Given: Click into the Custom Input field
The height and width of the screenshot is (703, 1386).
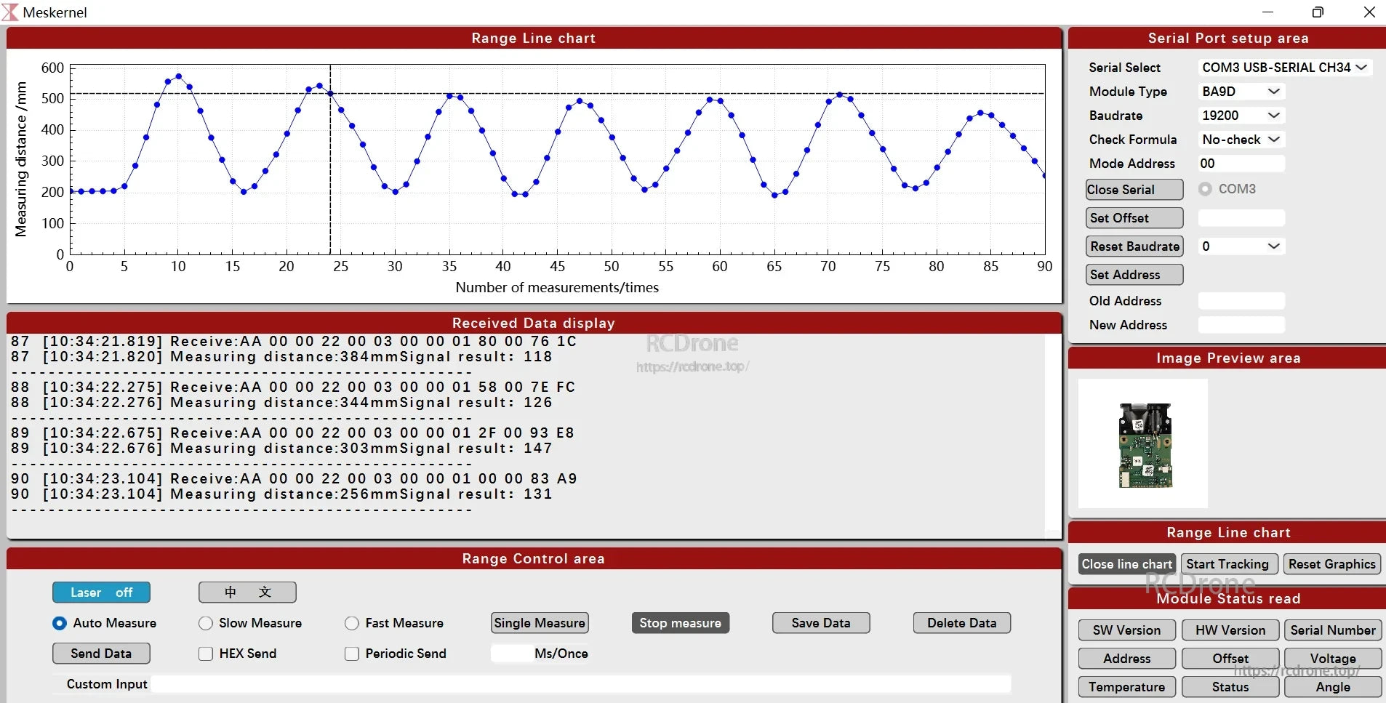Looking at the screenshot, I should [580, 684].
